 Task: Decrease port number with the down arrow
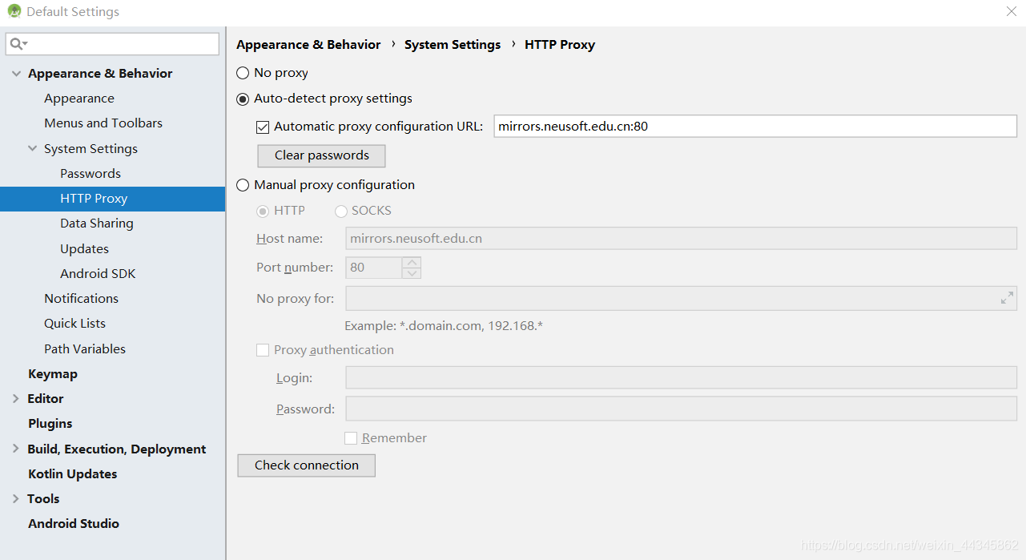point(412,273)
